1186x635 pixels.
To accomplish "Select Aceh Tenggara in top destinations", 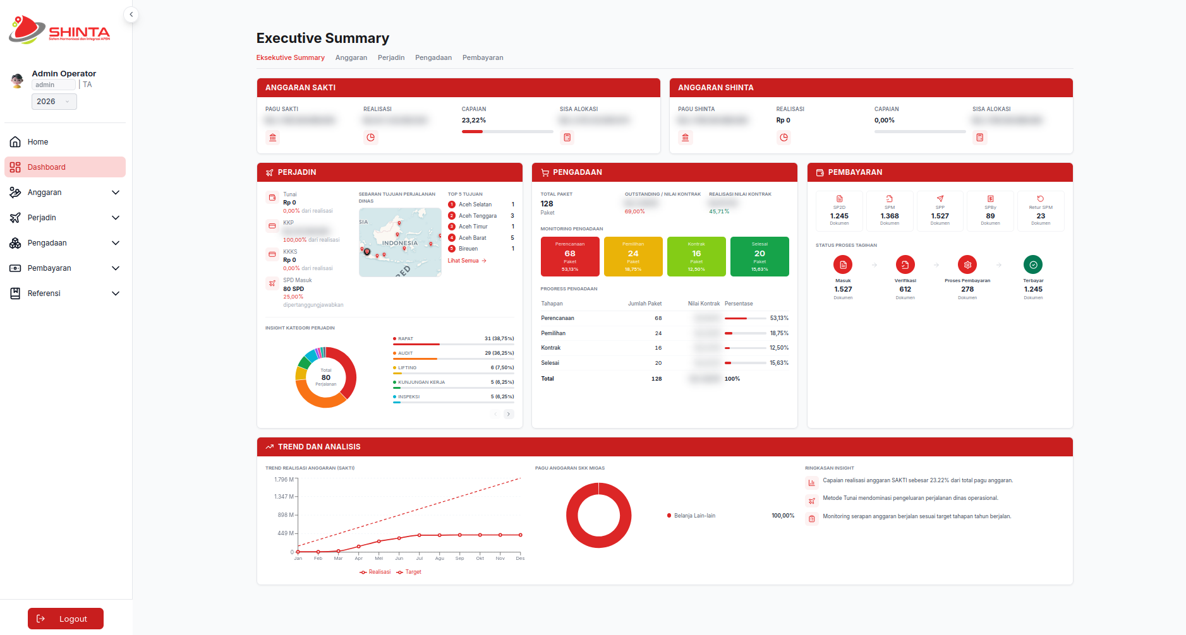I will (x=481, y=216).
